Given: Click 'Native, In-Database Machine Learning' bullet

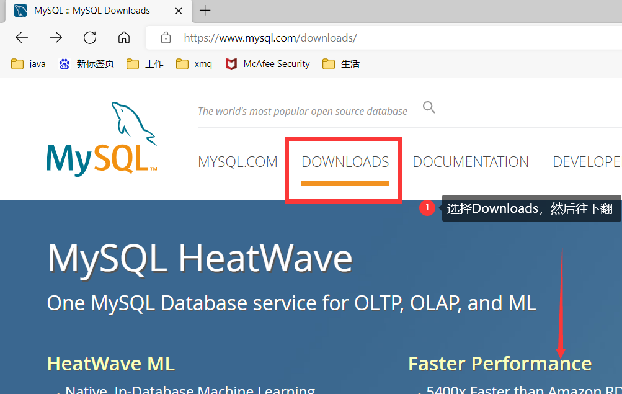Looking at the screenshot, I should (x=190, y=390).
